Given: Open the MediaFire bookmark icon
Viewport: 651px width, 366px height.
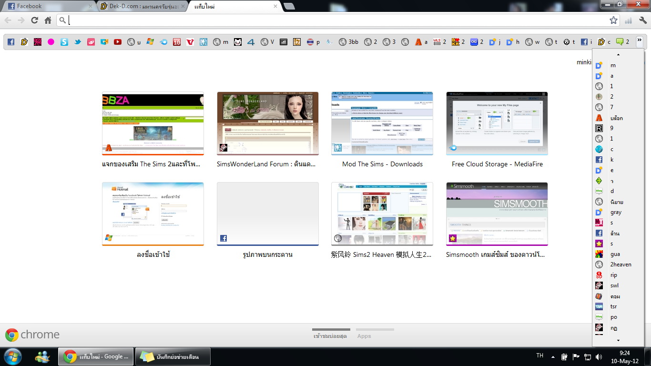Looking at the screenshot, I should click(x=163, y=42).
